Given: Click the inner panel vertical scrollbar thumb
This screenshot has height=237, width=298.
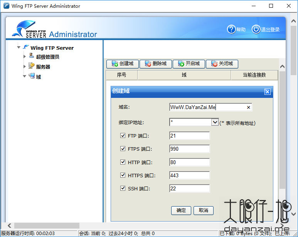Looking at the screenshot, I should (282, 130).
